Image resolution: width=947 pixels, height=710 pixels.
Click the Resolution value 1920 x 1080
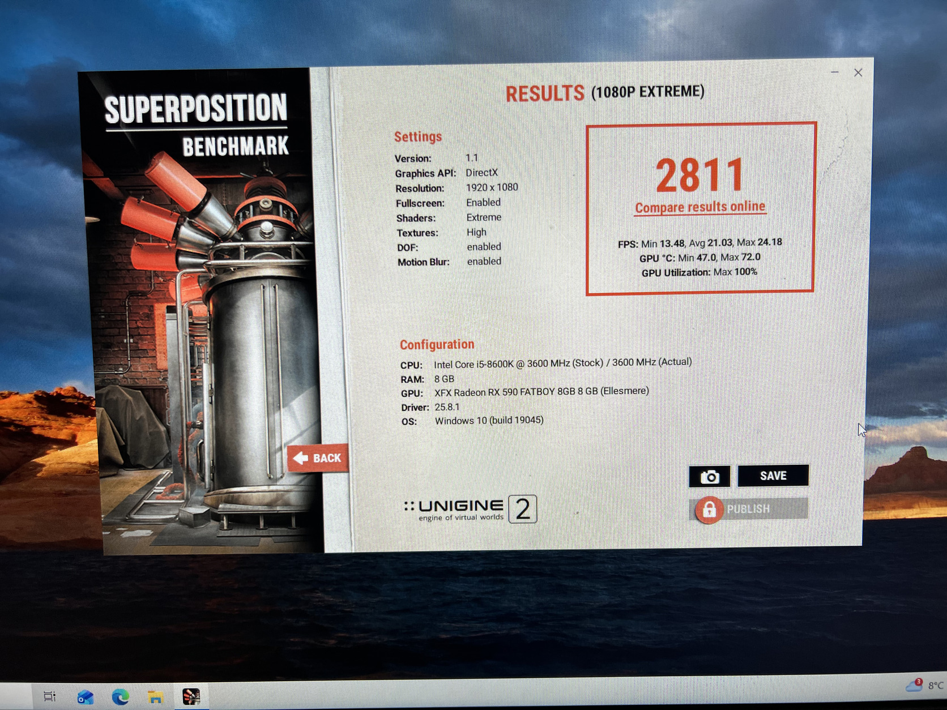point(492,187)
